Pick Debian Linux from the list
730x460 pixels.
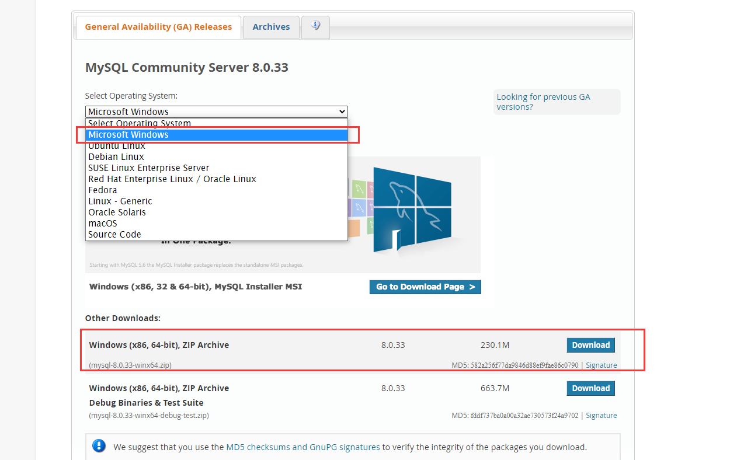(217, 157)
